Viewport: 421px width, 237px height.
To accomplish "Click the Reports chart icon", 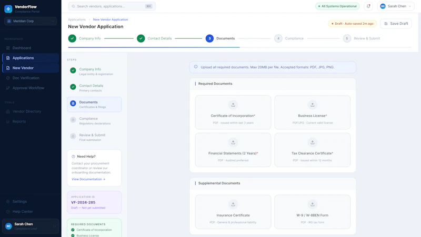I will click(8, 121).
